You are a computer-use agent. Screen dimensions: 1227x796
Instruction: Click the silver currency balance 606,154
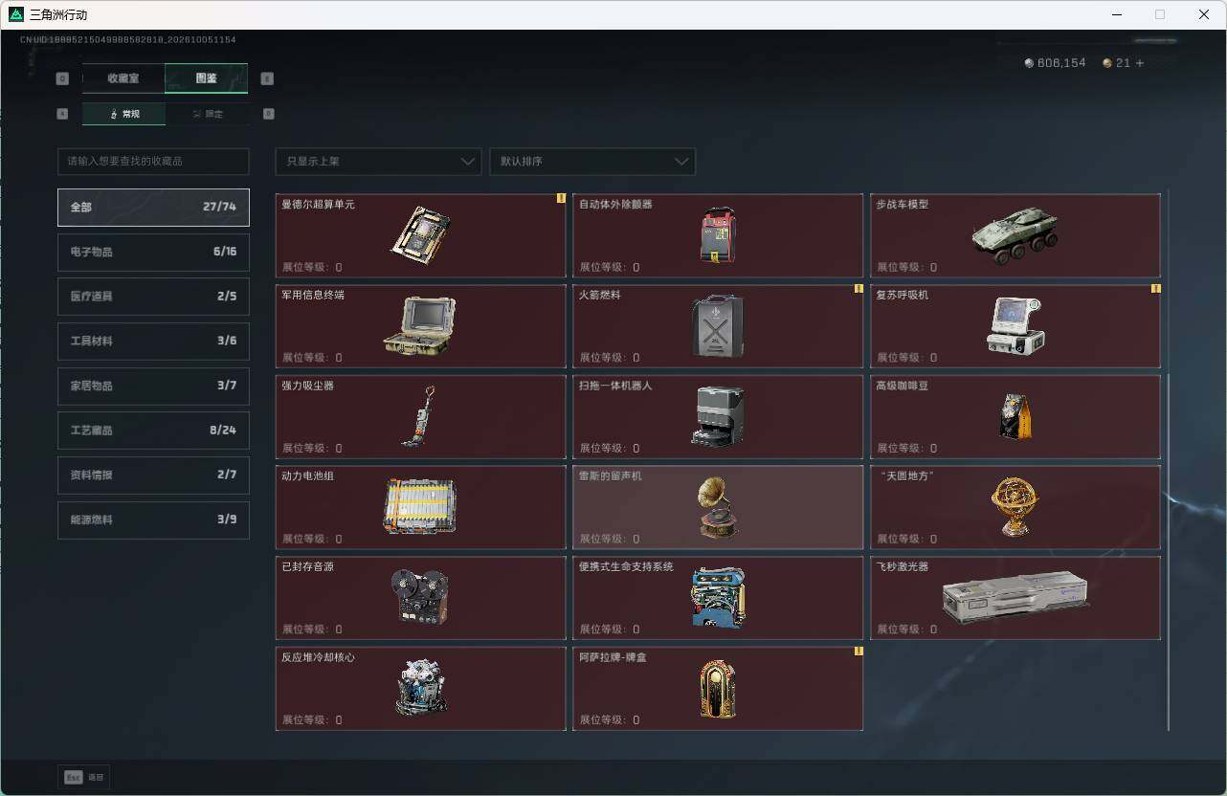point(1055,63)
